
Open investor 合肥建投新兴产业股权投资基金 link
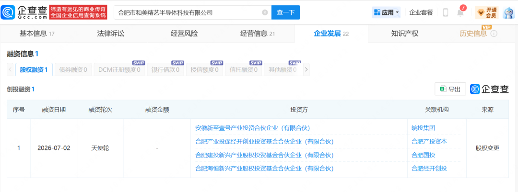pyautogui.click(x=265, y=155)
